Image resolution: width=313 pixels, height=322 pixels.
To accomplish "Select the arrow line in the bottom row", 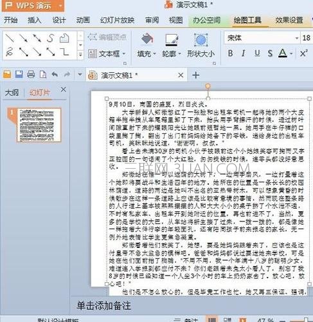I will point(37,52).
